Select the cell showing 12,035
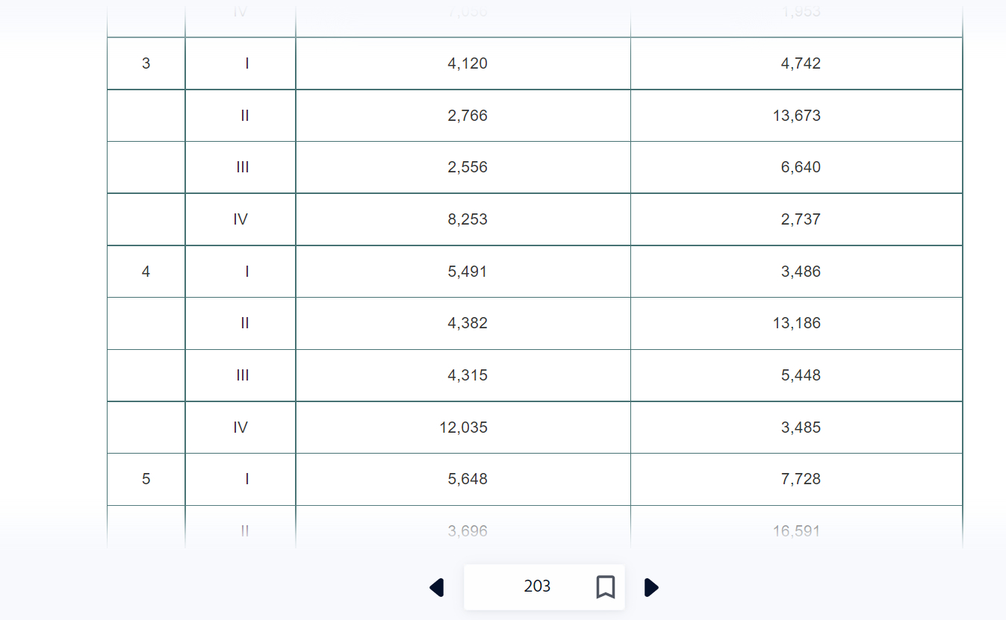The width and height of the screenshot is (1006, 620). [463, 427]
